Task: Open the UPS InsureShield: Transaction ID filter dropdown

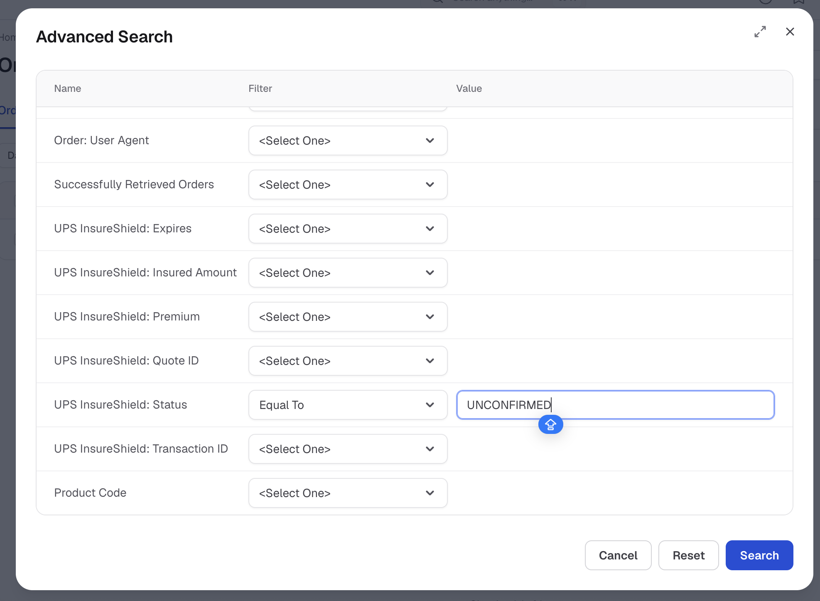Action: (348, 449)
